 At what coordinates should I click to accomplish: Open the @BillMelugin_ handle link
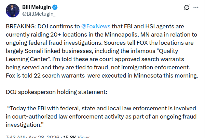click(x=38, y=14)
